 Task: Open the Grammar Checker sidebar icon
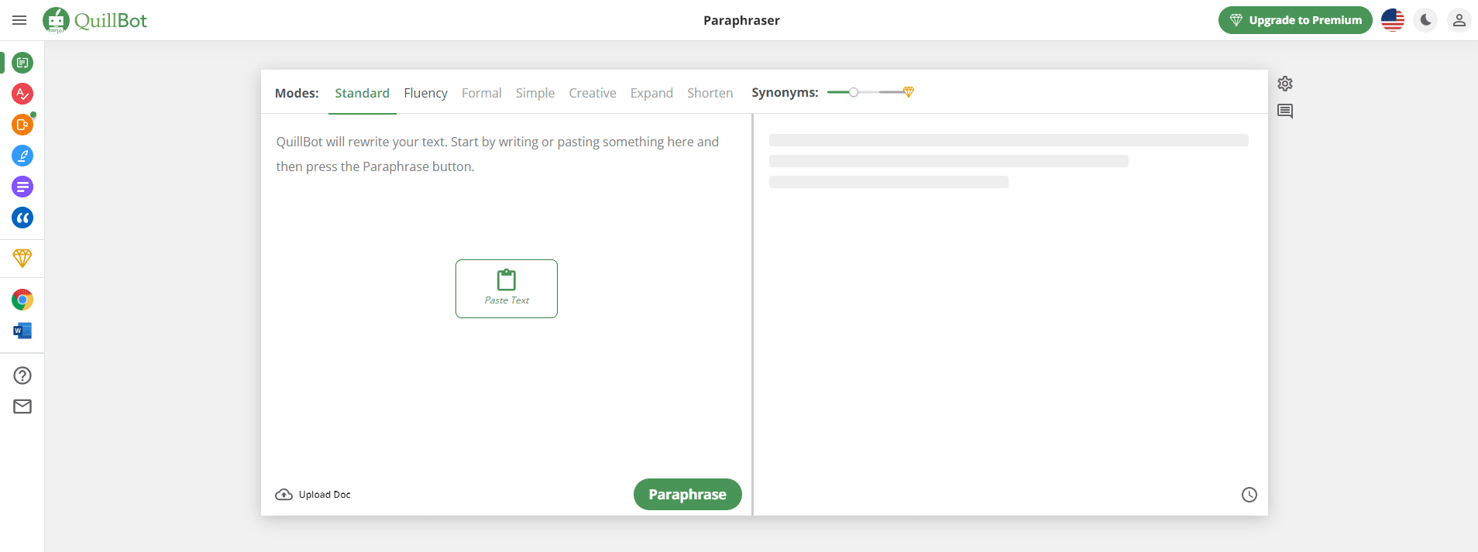(x=22, y=94)
